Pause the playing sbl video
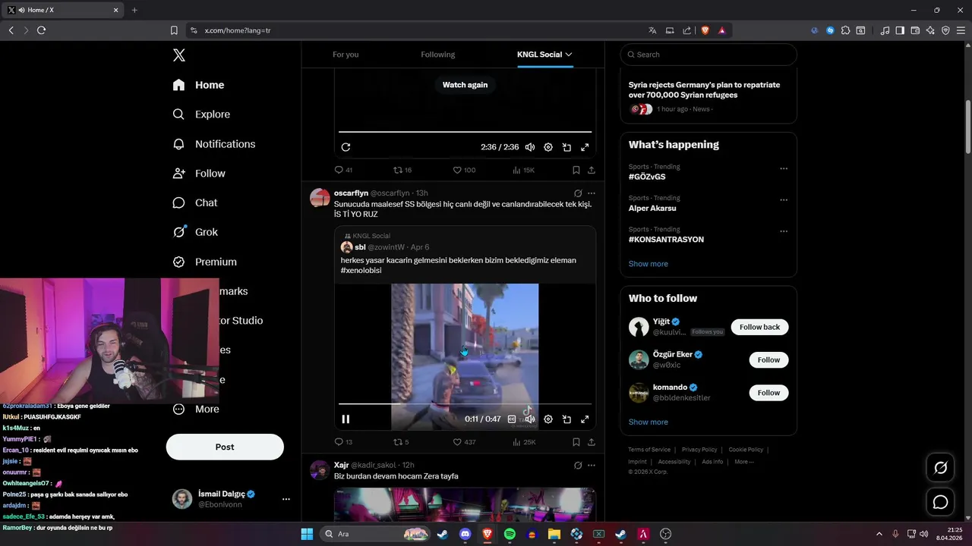Image resolution: width=972 pixels, height=546 pixels. [346, 419]
